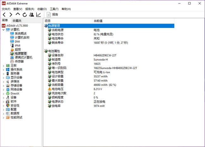Click the up-level arrow toolbar icon

[x=18, y=14]
